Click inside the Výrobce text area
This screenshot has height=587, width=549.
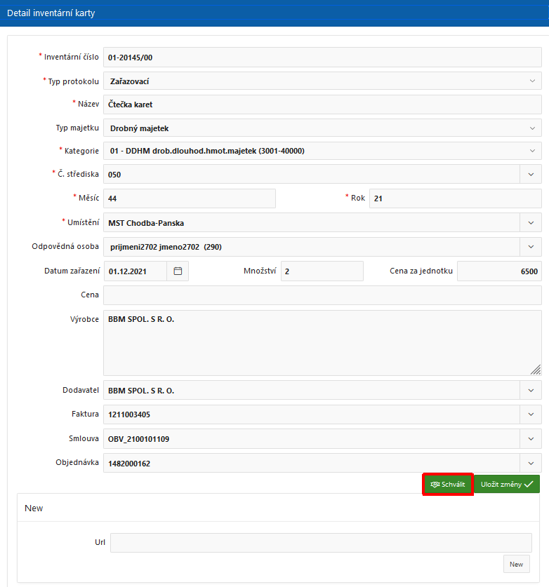(x=322, y=342)
